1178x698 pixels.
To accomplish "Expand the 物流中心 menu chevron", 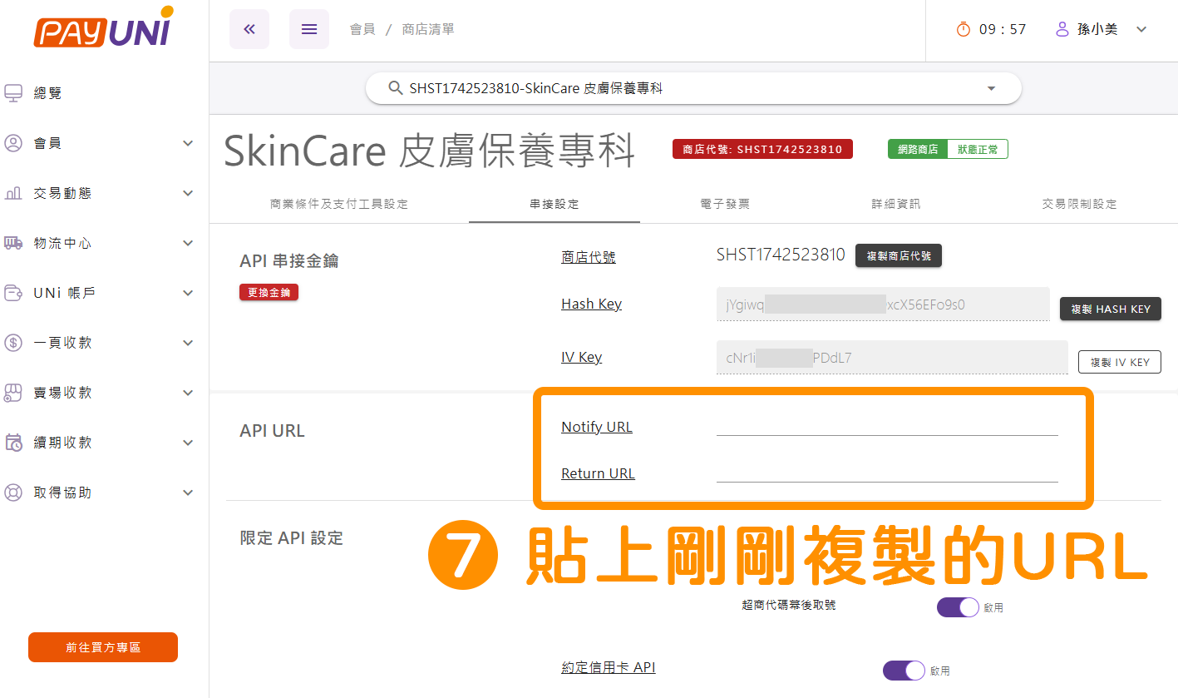I will coord(188,243).
